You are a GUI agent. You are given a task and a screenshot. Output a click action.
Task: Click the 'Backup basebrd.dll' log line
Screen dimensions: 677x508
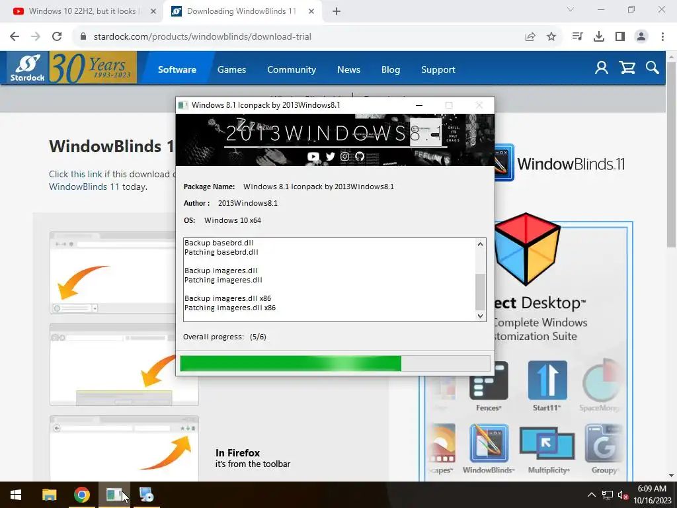point(219,243)
